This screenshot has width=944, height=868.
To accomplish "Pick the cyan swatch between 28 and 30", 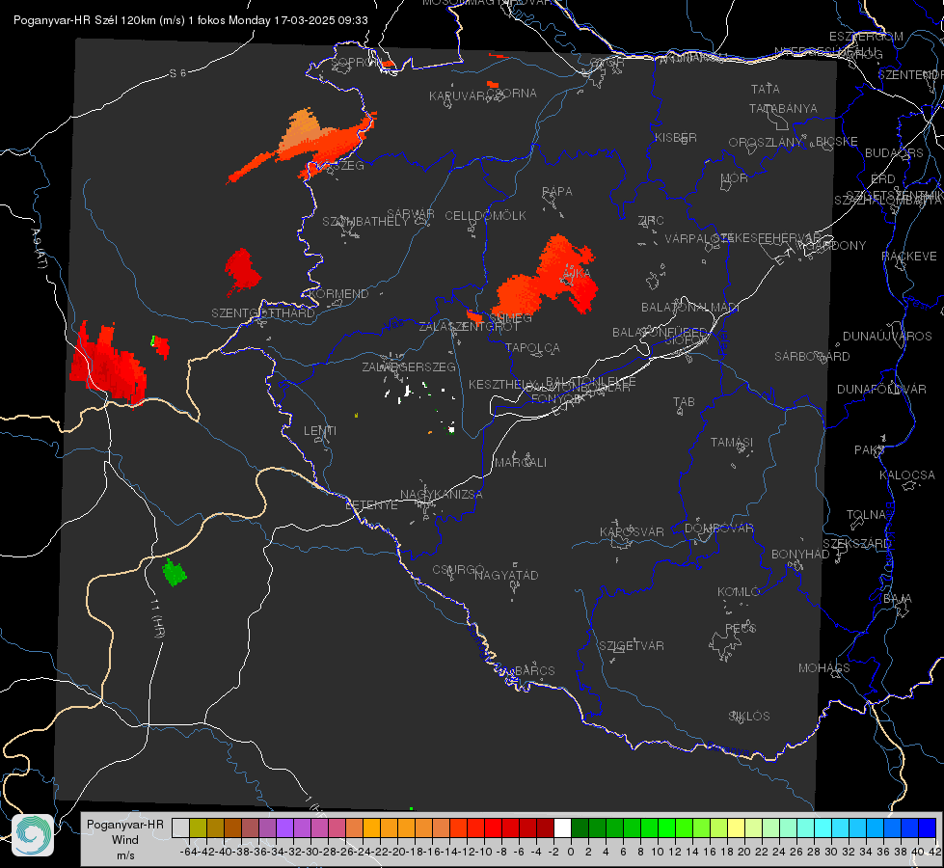I will (823, 827).
